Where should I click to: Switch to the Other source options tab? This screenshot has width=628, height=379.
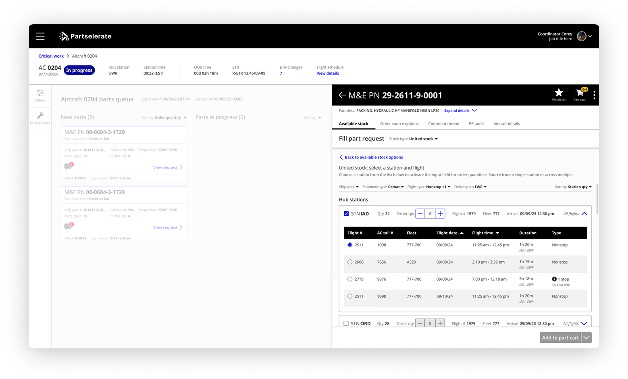point(399,124)
